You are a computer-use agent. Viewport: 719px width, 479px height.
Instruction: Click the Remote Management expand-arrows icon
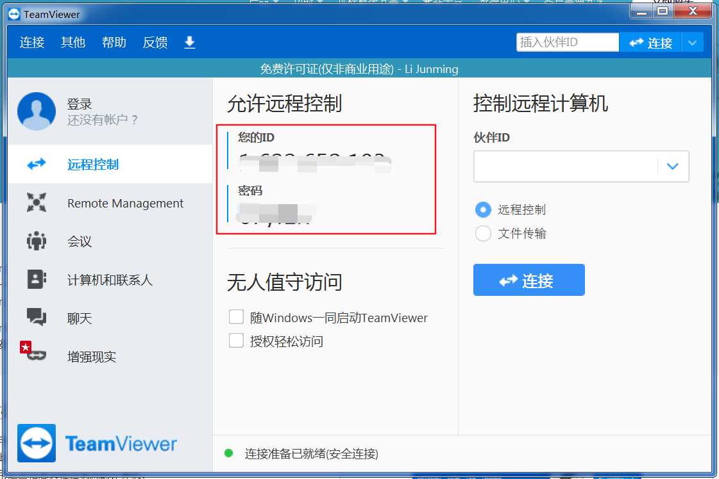click(36, 202)
